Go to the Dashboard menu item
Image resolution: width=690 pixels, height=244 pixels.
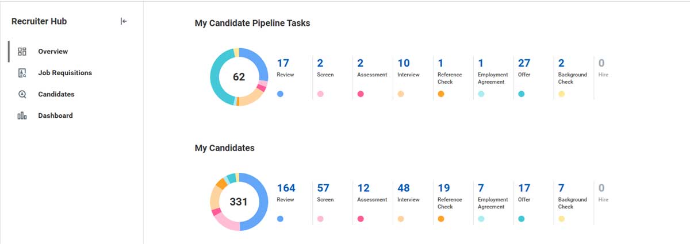pos(55,115)
